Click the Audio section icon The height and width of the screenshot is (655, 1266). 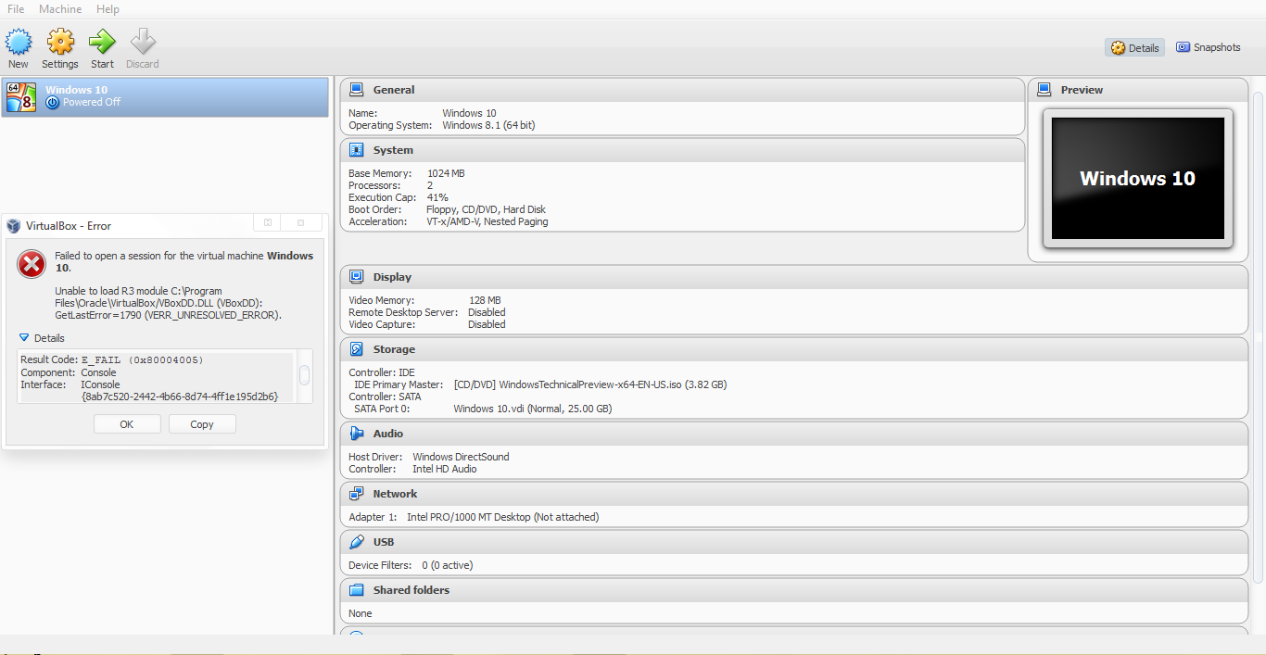pos(357,433)
